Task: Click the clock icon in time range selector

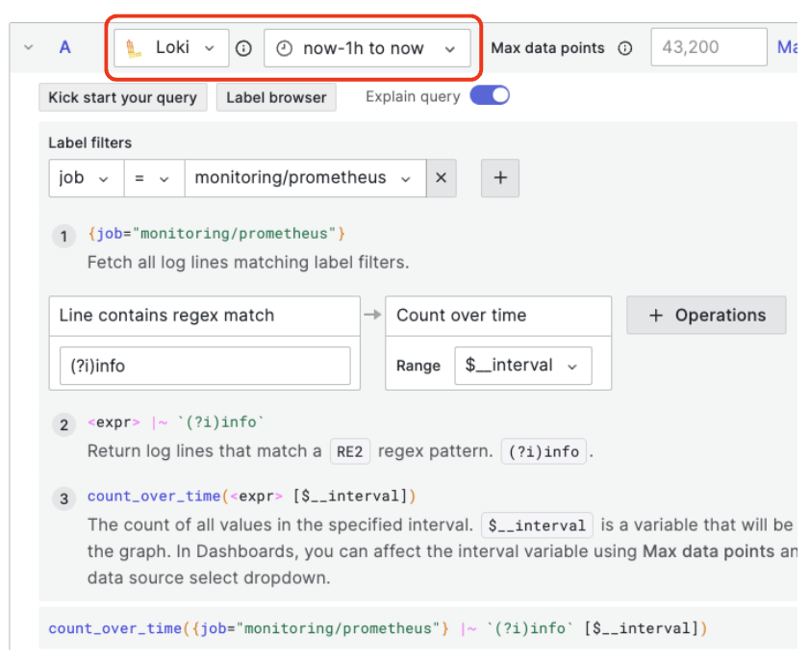Action: tap(284, 48)
